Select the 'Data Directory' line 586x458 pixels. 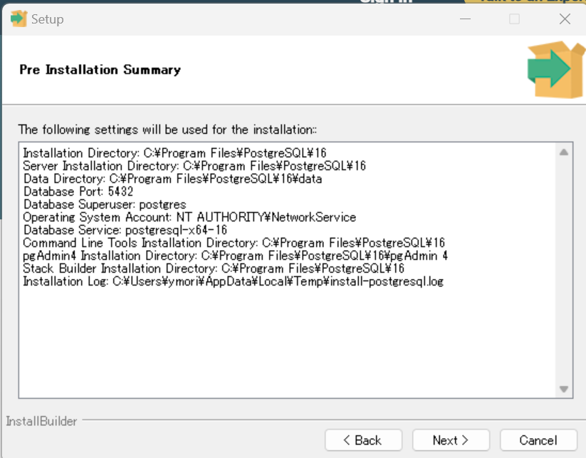coord(172,179)
